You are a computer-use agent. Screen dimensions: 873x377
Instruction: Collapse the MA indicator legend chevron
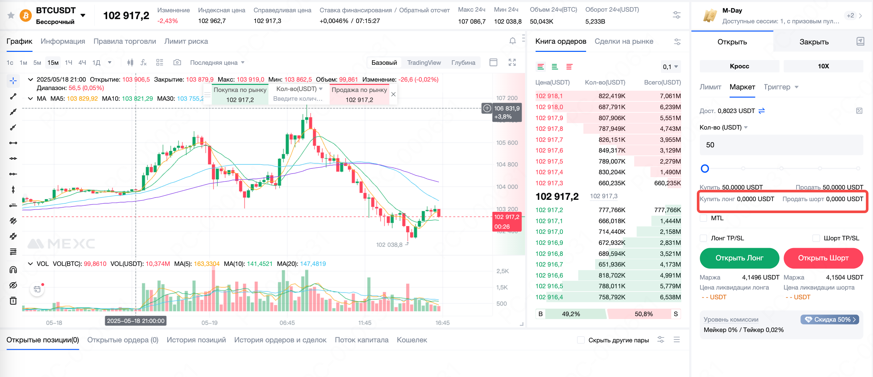click(30, 99)
